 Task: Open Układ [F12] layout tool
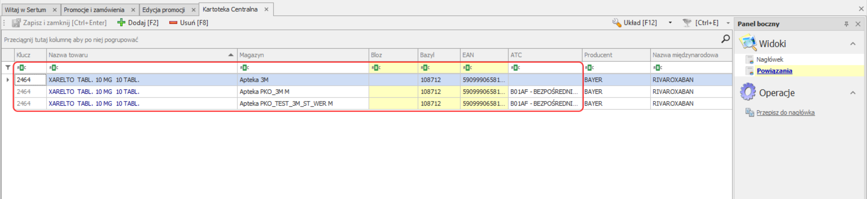point(634,23)
